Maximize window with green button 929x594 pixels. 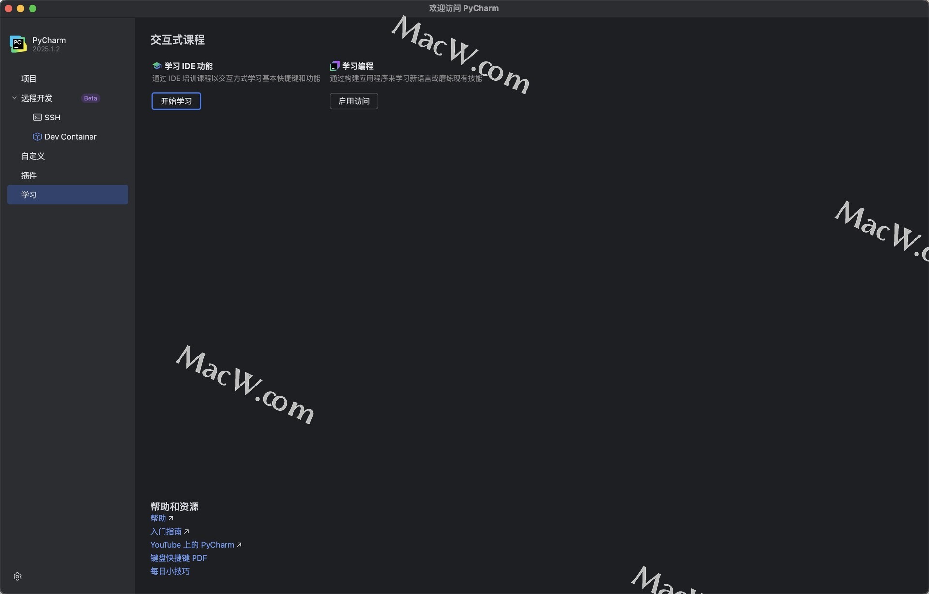tap(32, 8)
